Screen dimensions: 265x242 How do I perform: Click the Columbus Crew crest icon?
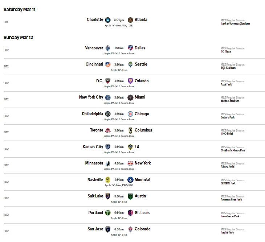(130, 130)
